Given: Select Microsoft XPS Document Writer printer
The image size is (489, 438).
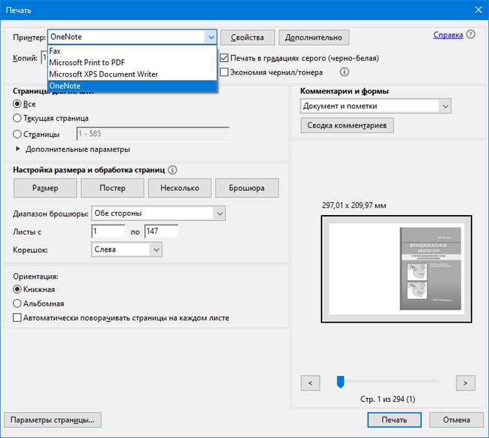Looking at the screenshot, I should tap(132, 74).
